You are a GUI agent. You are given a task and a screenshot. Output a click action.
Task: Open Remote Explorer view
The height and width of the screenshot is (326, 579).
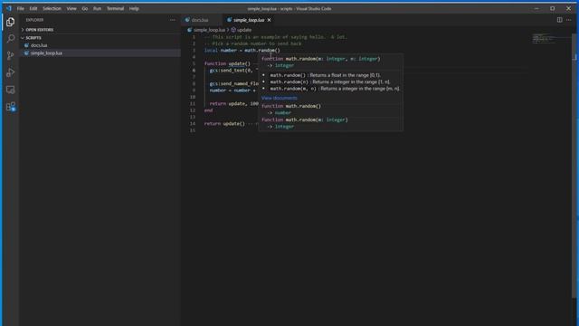pos(10,90)
